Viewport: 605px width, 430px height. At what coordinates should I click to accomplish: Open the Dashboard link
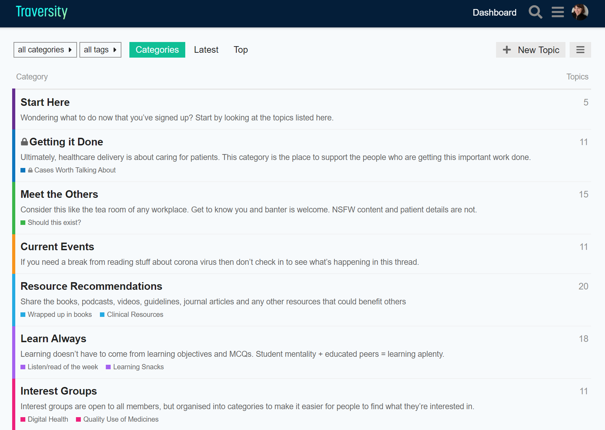click(494, 12)
